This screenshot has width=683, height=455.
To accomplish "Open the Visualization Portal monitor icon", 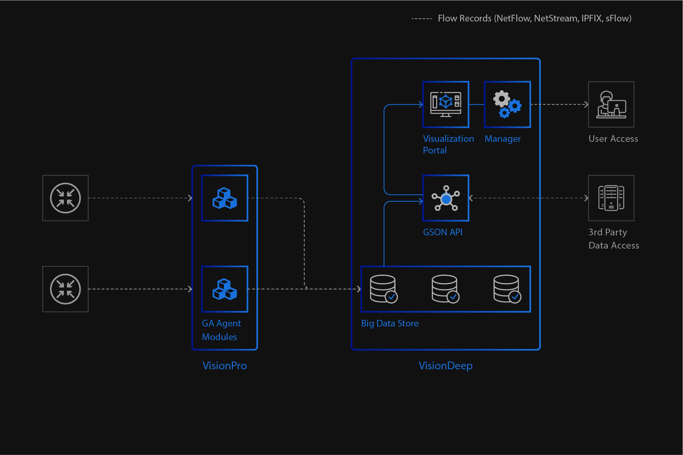I will pos(446,104).
